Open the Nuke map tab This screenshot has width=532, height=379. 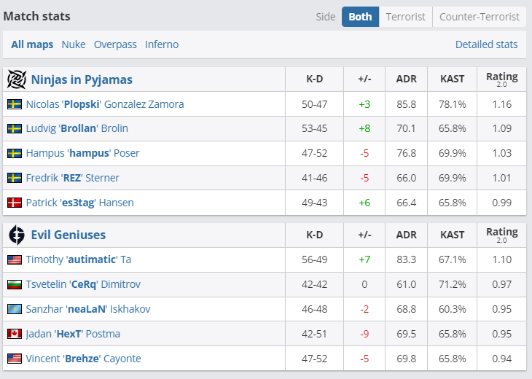pos(74,44)
